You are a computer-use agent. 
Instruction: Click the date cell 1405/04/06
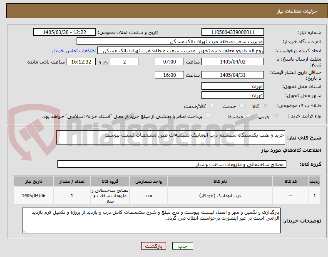[33, 196]
